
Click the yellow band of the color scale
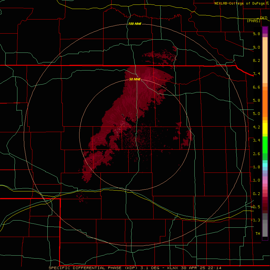pyautogui.click(x=265, y=128)
